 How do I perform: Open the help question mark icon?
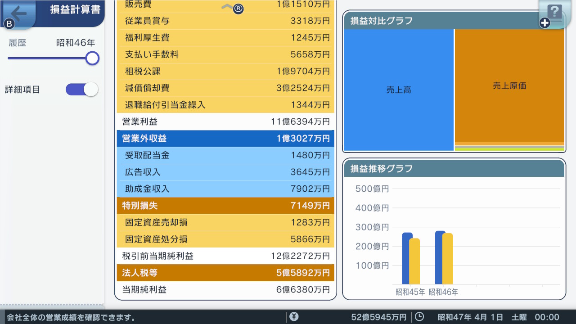point(556,13)
